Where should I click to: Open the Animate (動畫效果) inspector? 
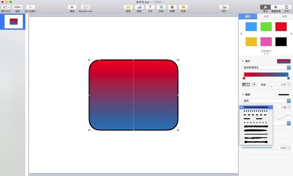[276, 7]
